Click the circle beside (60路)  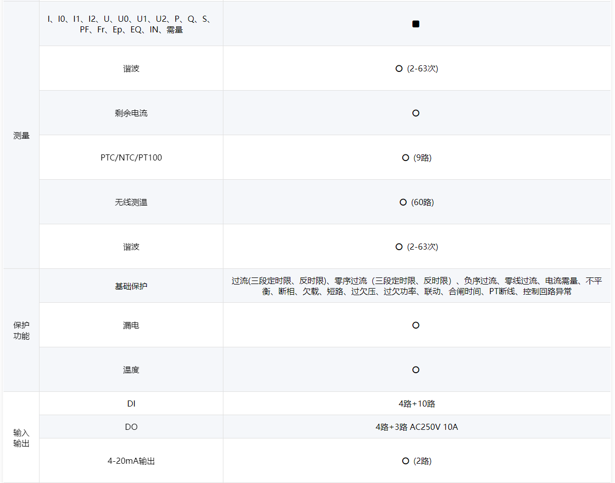click(403, 203)
